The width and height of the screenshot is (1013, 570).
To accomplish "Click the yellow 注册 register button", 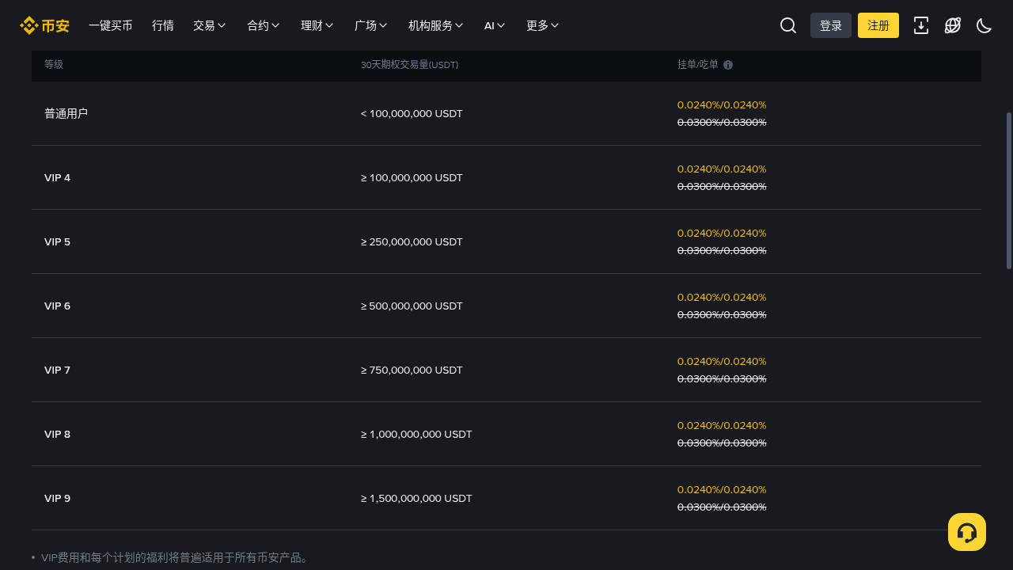I will pyautogui.click(x=878, y=25).
